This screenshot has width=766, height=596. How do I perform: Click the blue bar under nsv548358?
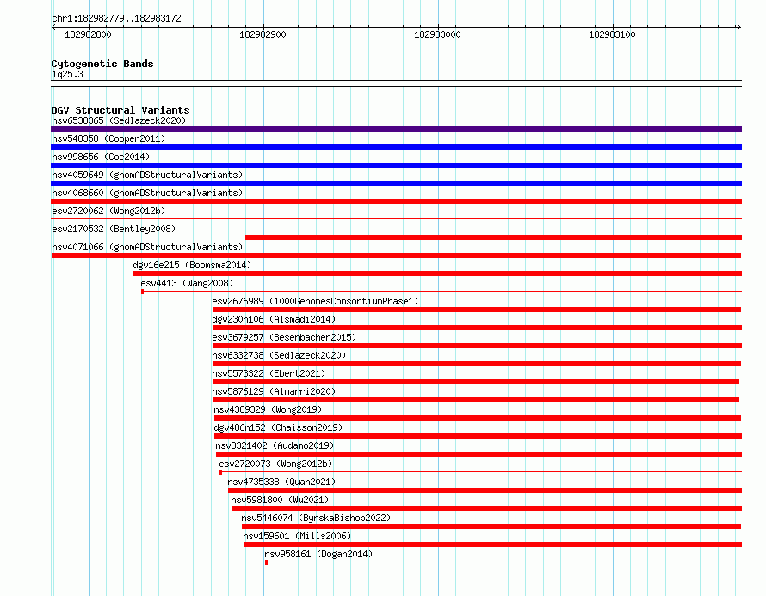pos(396,147)
